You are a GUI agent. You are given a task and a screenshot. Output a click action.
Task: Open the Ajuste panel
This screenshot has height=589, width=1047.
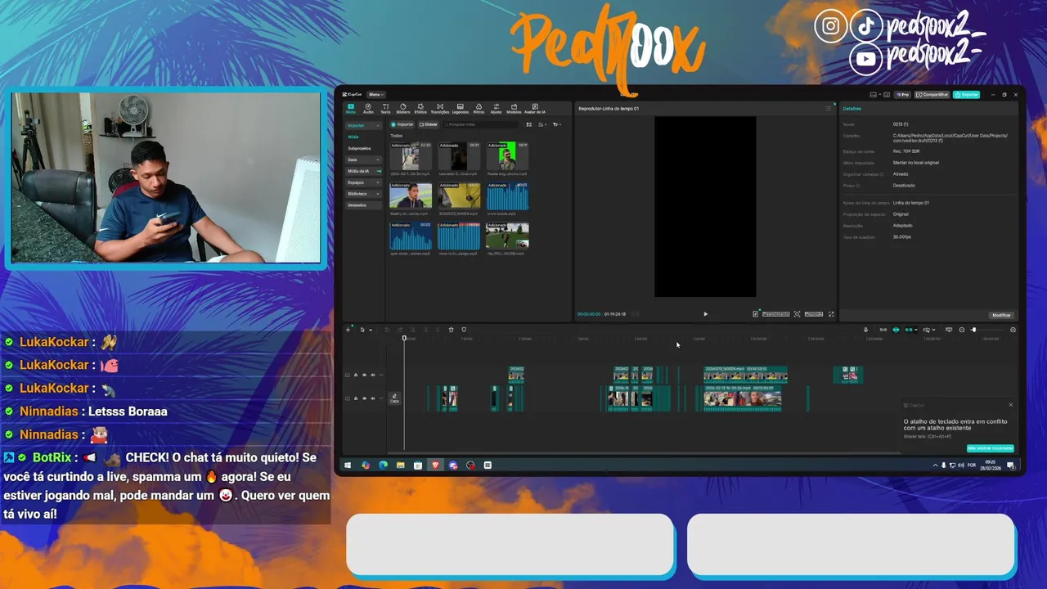(496, 108)
